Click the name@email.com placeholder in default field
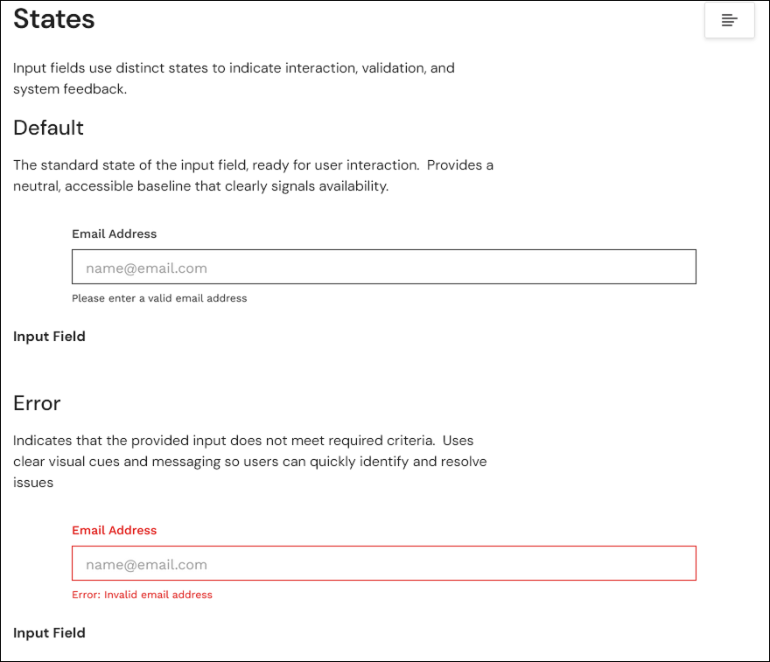 (146, 268)
